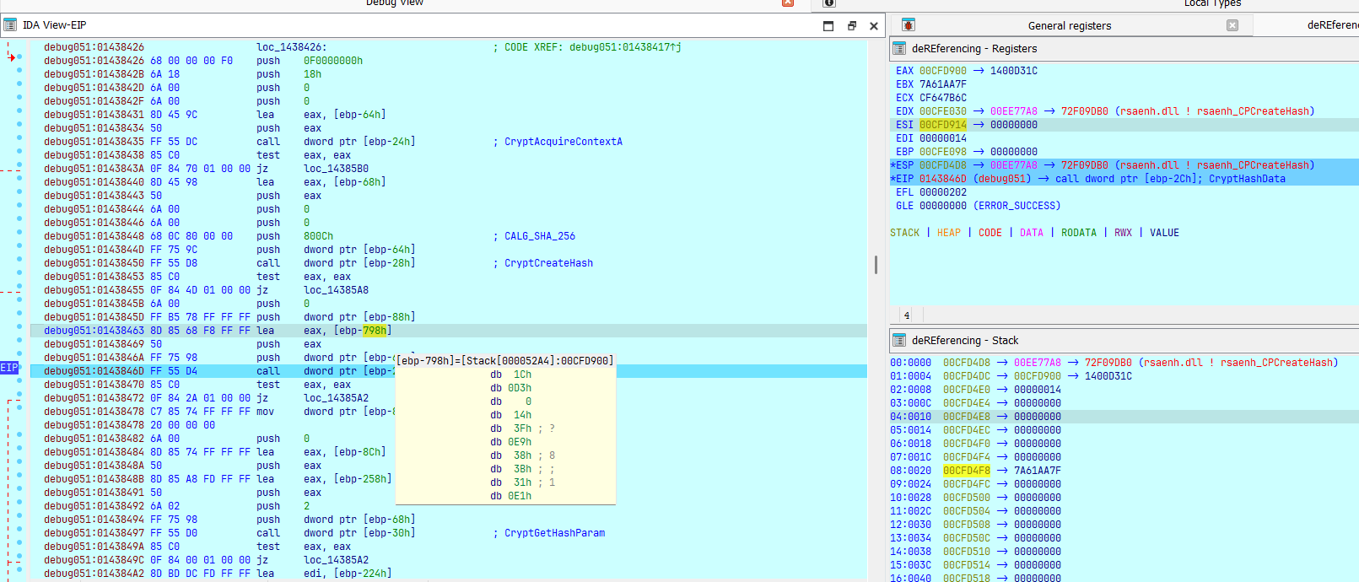Viewport: 1359px width, 582px height.
Task: Follow EAX pointer address 00CFD900
Action: (x=942, y=71)
